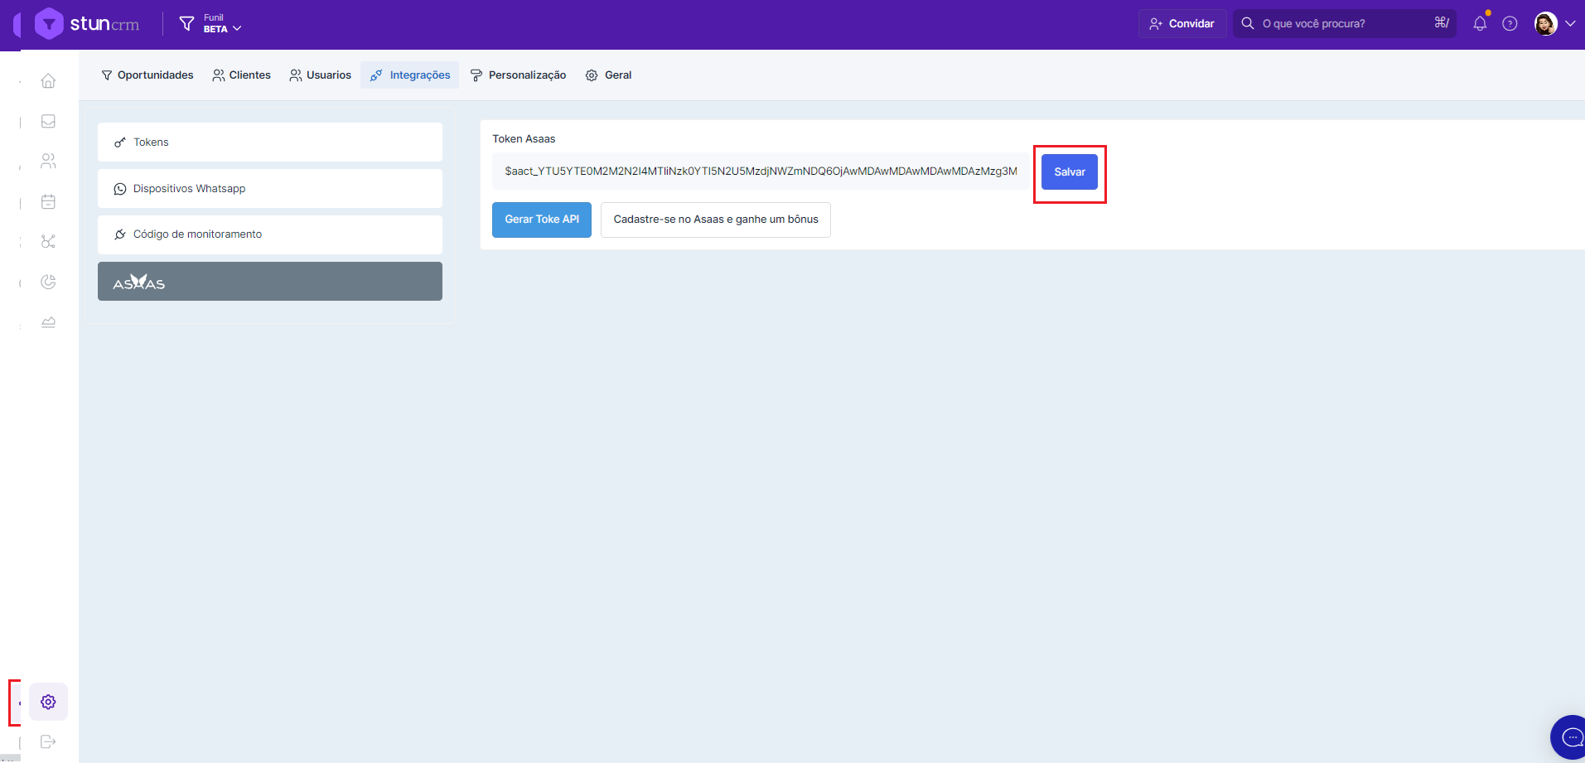Click the Token Asaas input field
Image resolution: width=1585 pixels, height=763 pixels.
[x=760, y=171]
